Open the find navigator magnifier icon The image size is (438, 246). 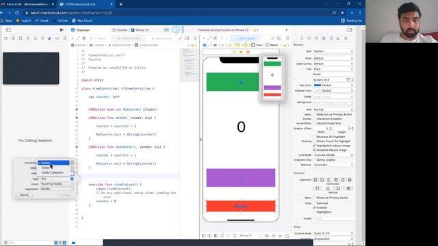pyautogui.click(x=28, y=38)
